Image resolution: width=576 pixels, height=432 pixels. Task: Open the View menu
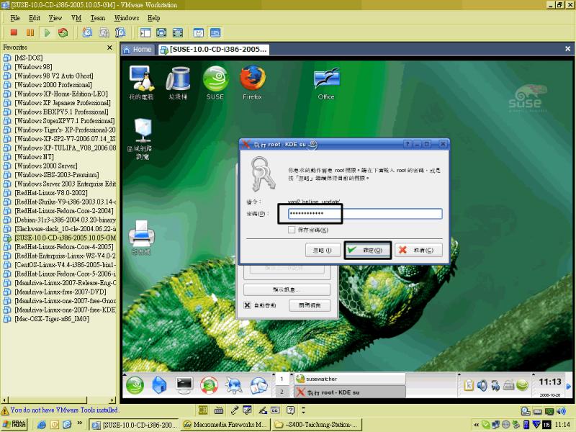click(55, 18)
